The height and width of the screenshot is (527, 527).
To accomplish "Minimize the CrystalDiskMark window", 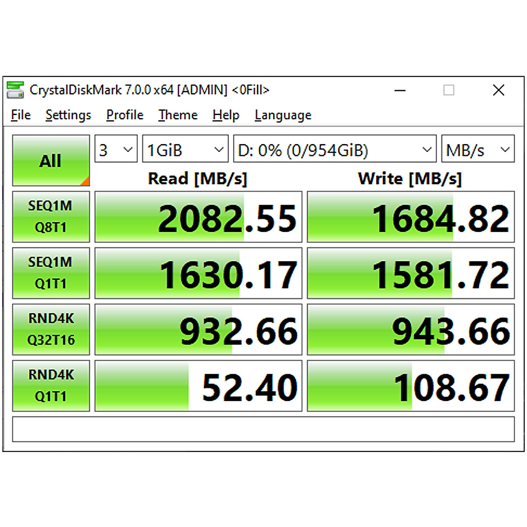I will point(400,90).
